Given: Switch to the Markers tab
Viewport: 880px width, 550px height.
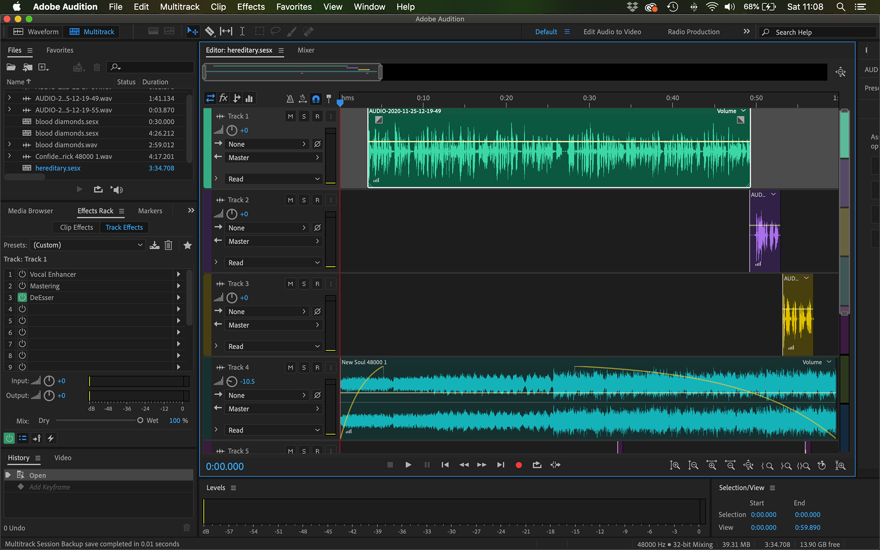Looking at the screenshot, I should coord(150,211).
